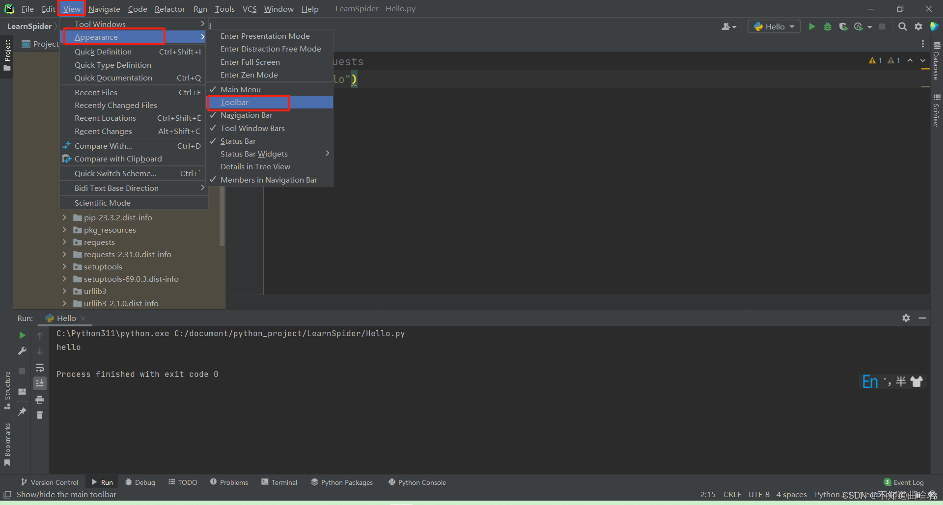Click the disabled stop square icon in toolbar
This screenshot has height=505, width=943.
click(882, 27)
